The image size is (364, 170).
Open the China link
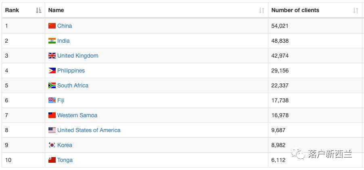coord(65,26)
